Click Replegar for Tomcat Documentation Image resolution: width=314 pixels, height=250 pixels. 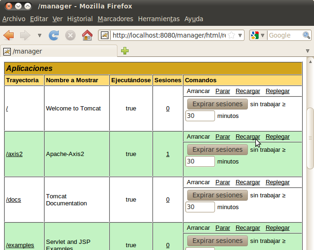[x=277, y=182]
